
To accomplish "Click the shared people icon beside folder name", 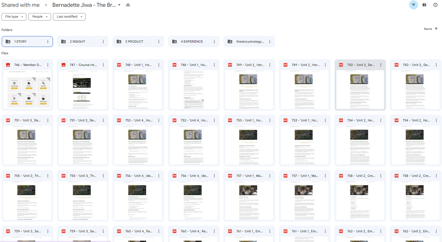I will [x=128, y=5].
